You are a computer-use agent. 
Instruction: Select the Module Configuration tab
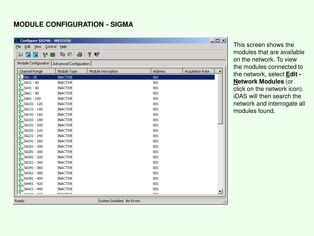tap(33, 63)
